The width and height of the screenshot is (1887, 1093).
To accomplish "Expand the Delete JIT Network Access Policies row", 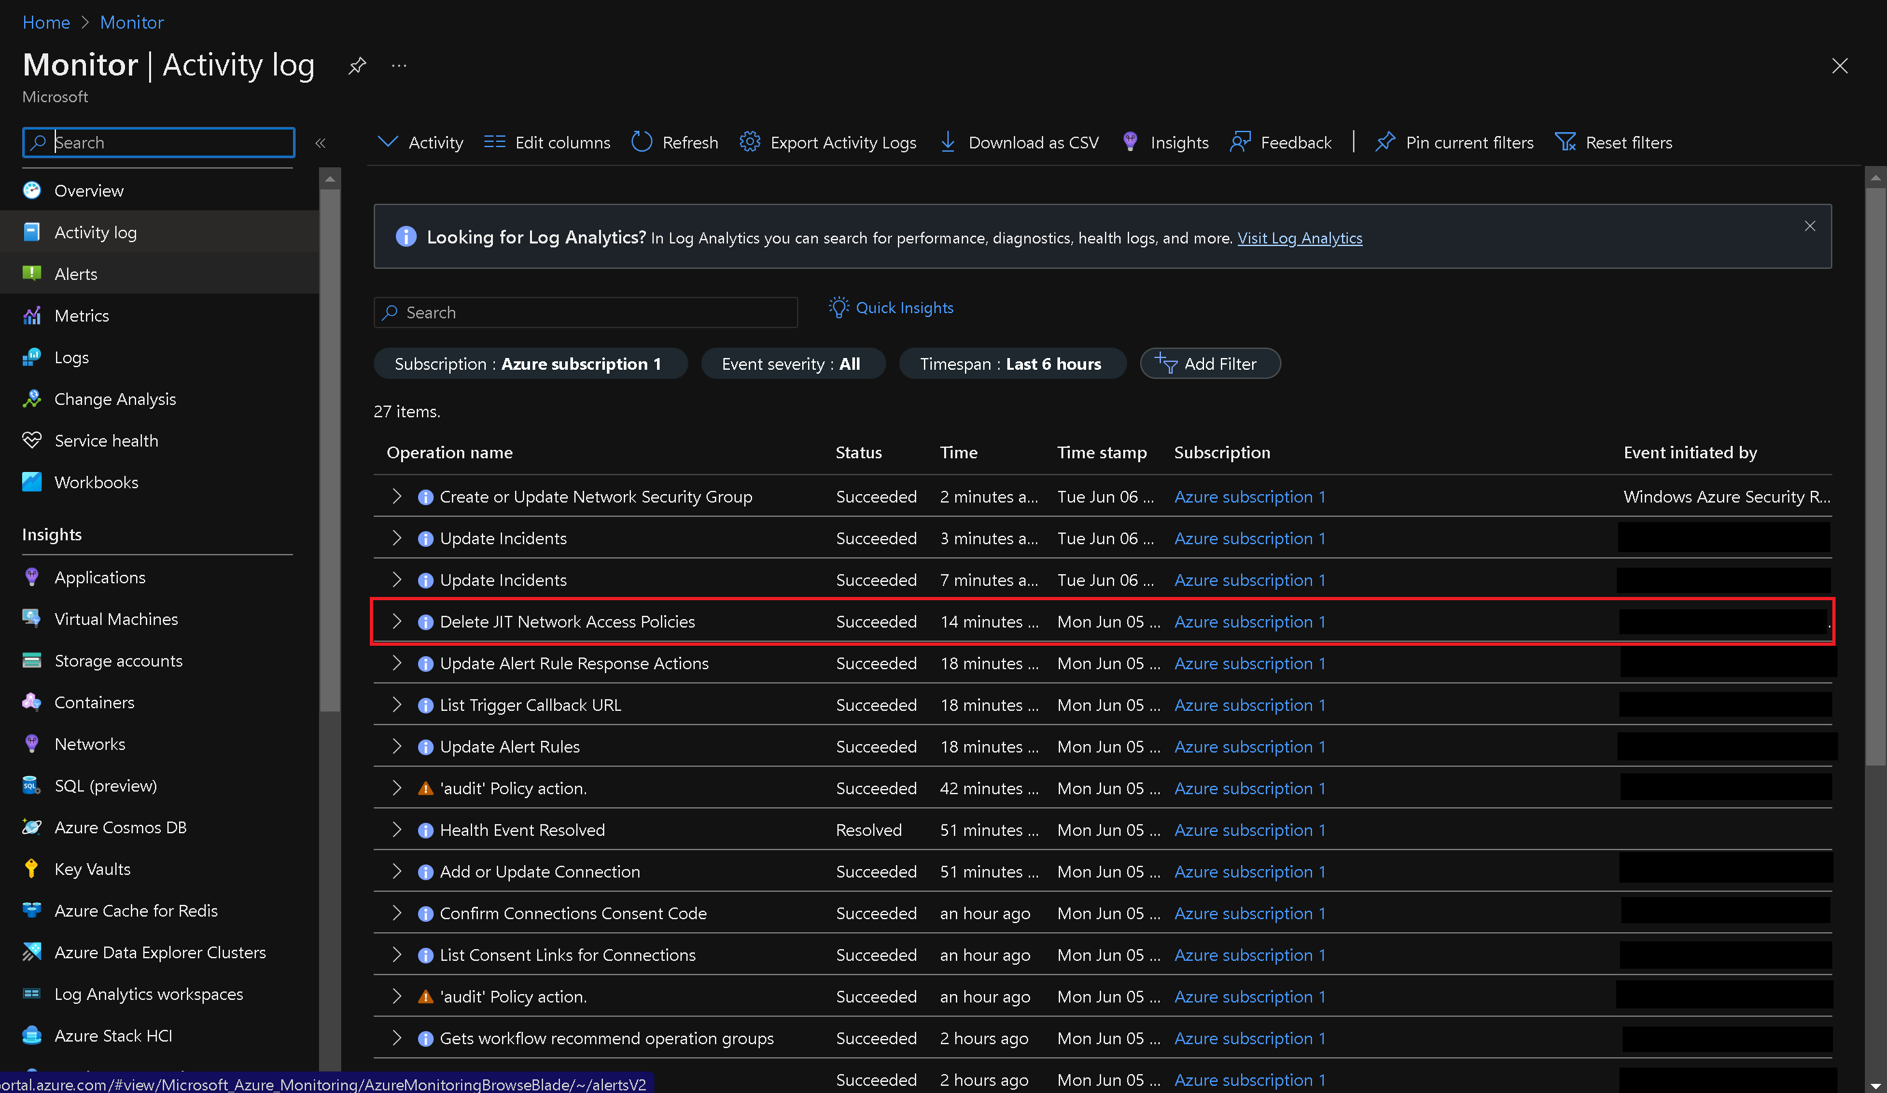I will [396, 620].
